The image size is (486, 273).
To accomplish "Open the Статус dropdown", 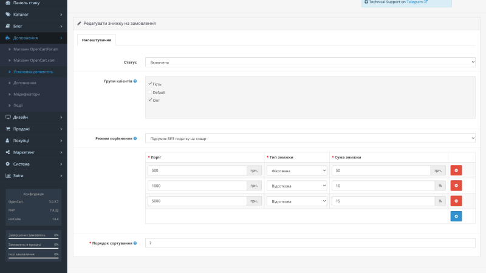I will pos(310,62).
